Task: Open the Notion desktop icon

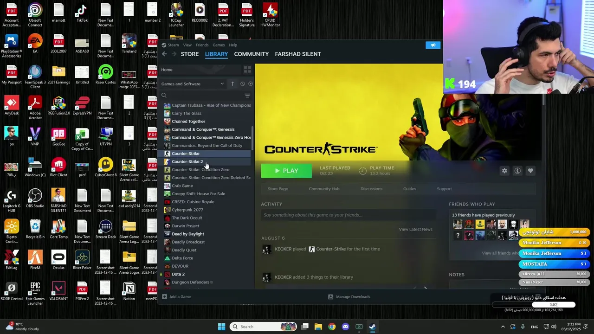Action: pyautogui.click(x=129, y=291)
